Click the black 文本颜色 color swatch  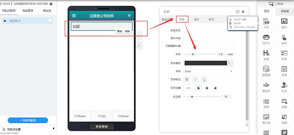[206, 63]
